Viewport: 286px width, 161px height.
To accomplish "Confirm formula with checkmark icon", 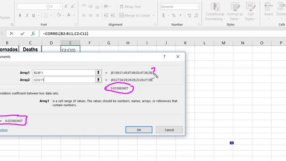I will coord(22,34).
